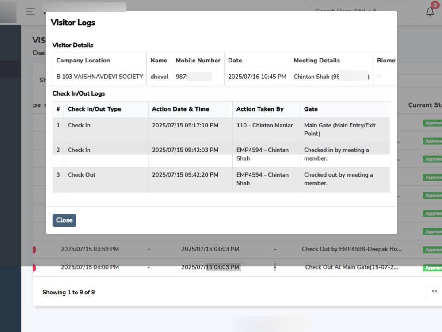Select the Mobile Number column header
The image size is (442, 332).
click(x=198, y=60)
